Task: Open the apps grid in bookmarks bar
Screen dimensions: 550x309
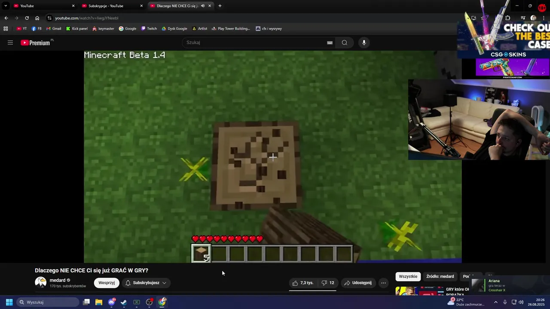Action: click(6, 29)
